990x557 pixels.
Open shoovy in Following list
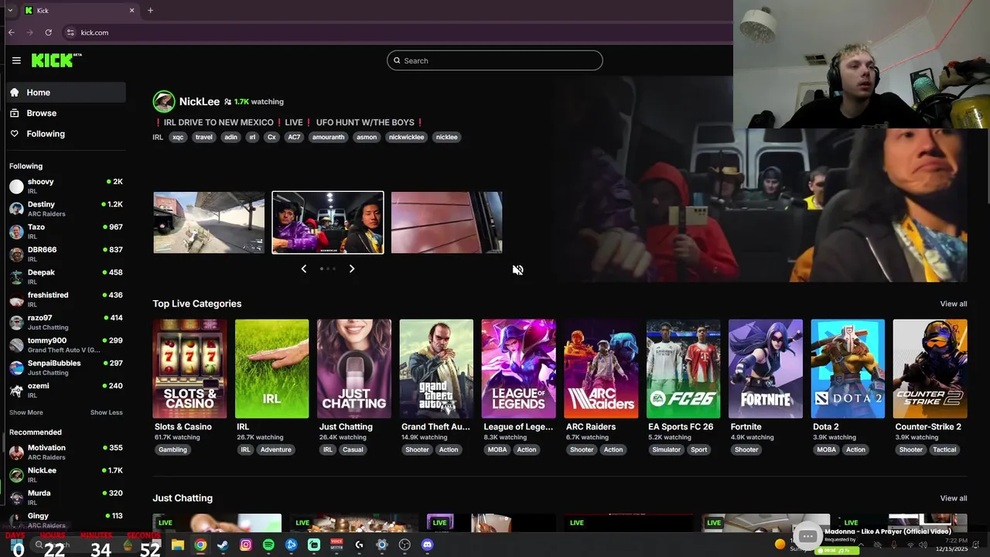click(x=65, y=186)
